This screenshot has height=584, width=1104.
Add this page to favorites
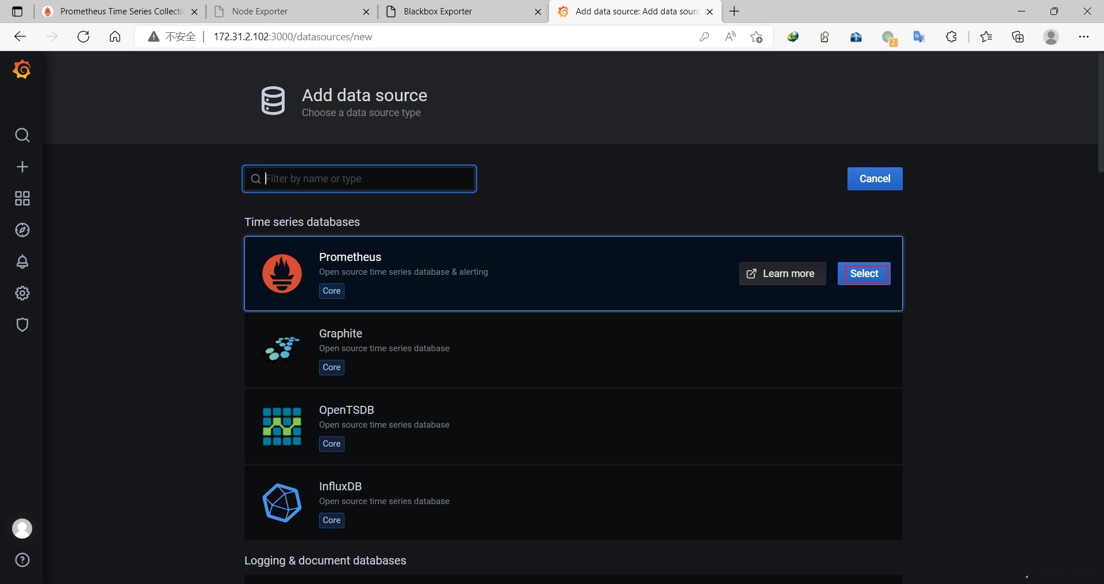757,37
